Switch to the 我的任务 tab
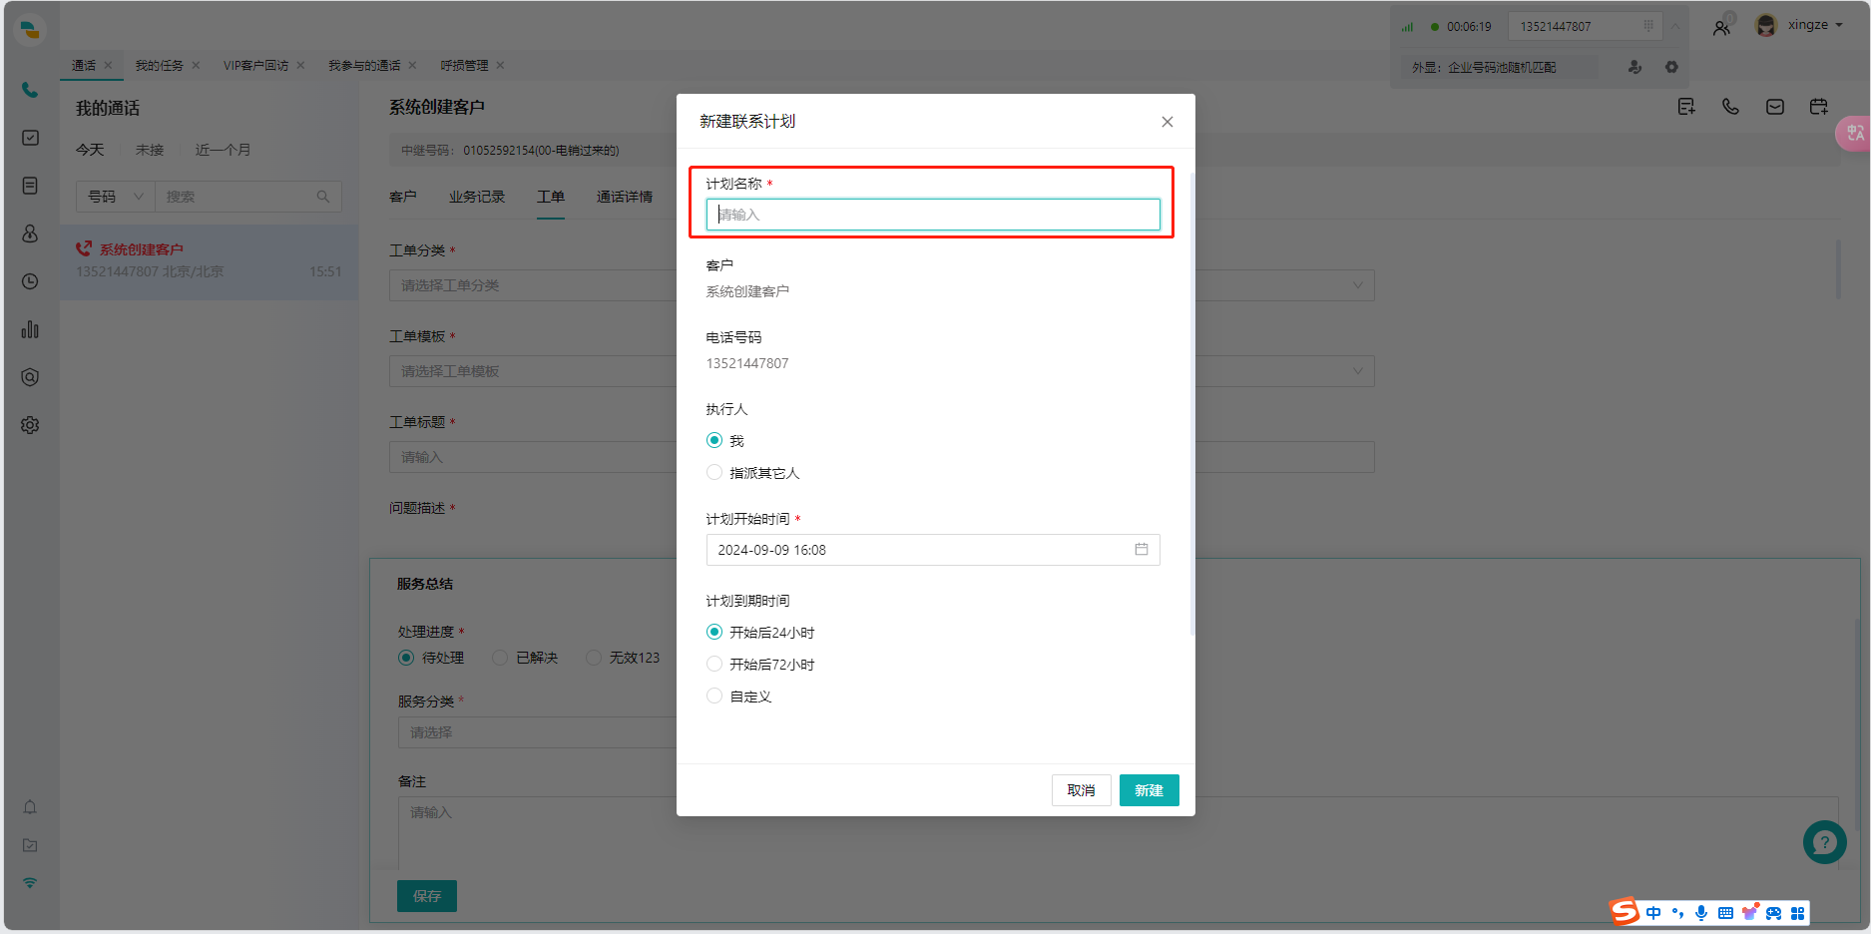 [160, 66]
